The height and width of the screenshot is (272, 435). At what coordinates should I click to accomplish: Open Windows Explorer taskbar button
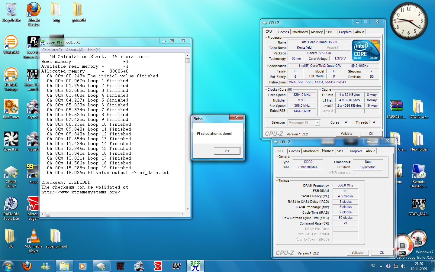(64, 266)
